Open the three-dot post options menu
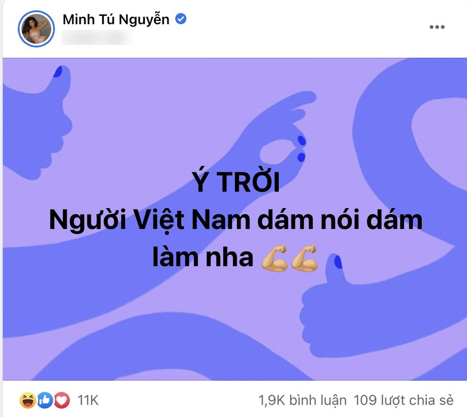 pos(437,27)
